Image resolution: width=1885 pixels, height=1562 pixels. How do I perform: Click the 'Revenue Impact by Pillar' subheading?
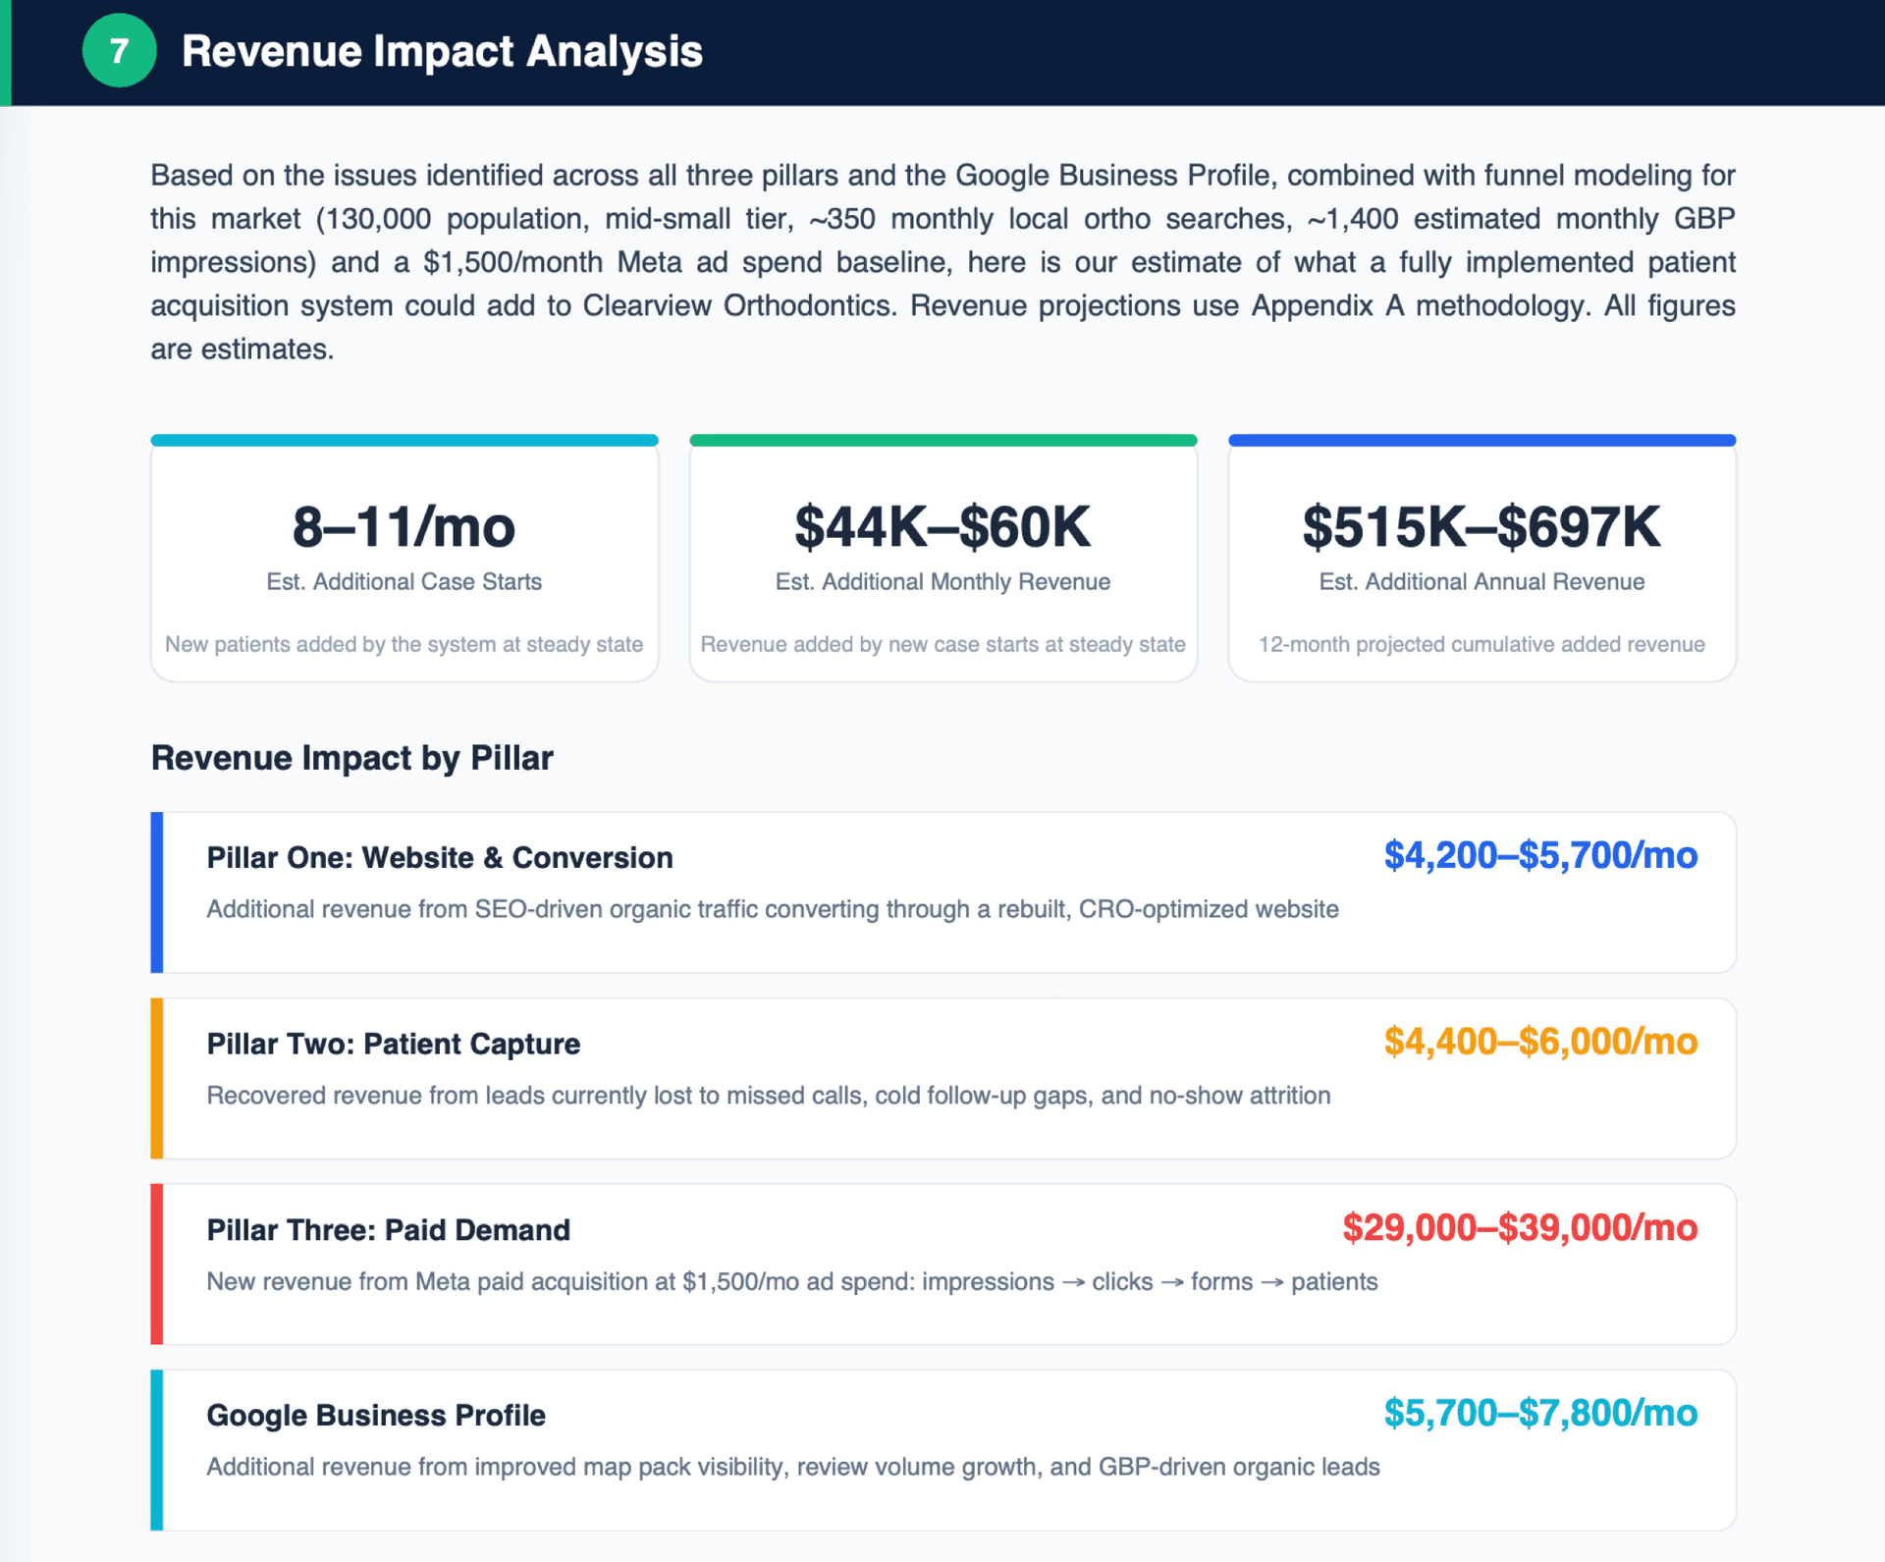click(x=352, y=758)
